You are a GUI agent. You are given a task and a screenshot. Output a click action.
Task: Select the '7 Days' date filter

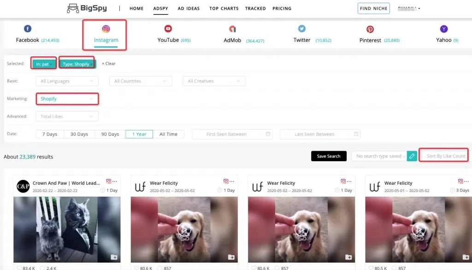point(49,134)
